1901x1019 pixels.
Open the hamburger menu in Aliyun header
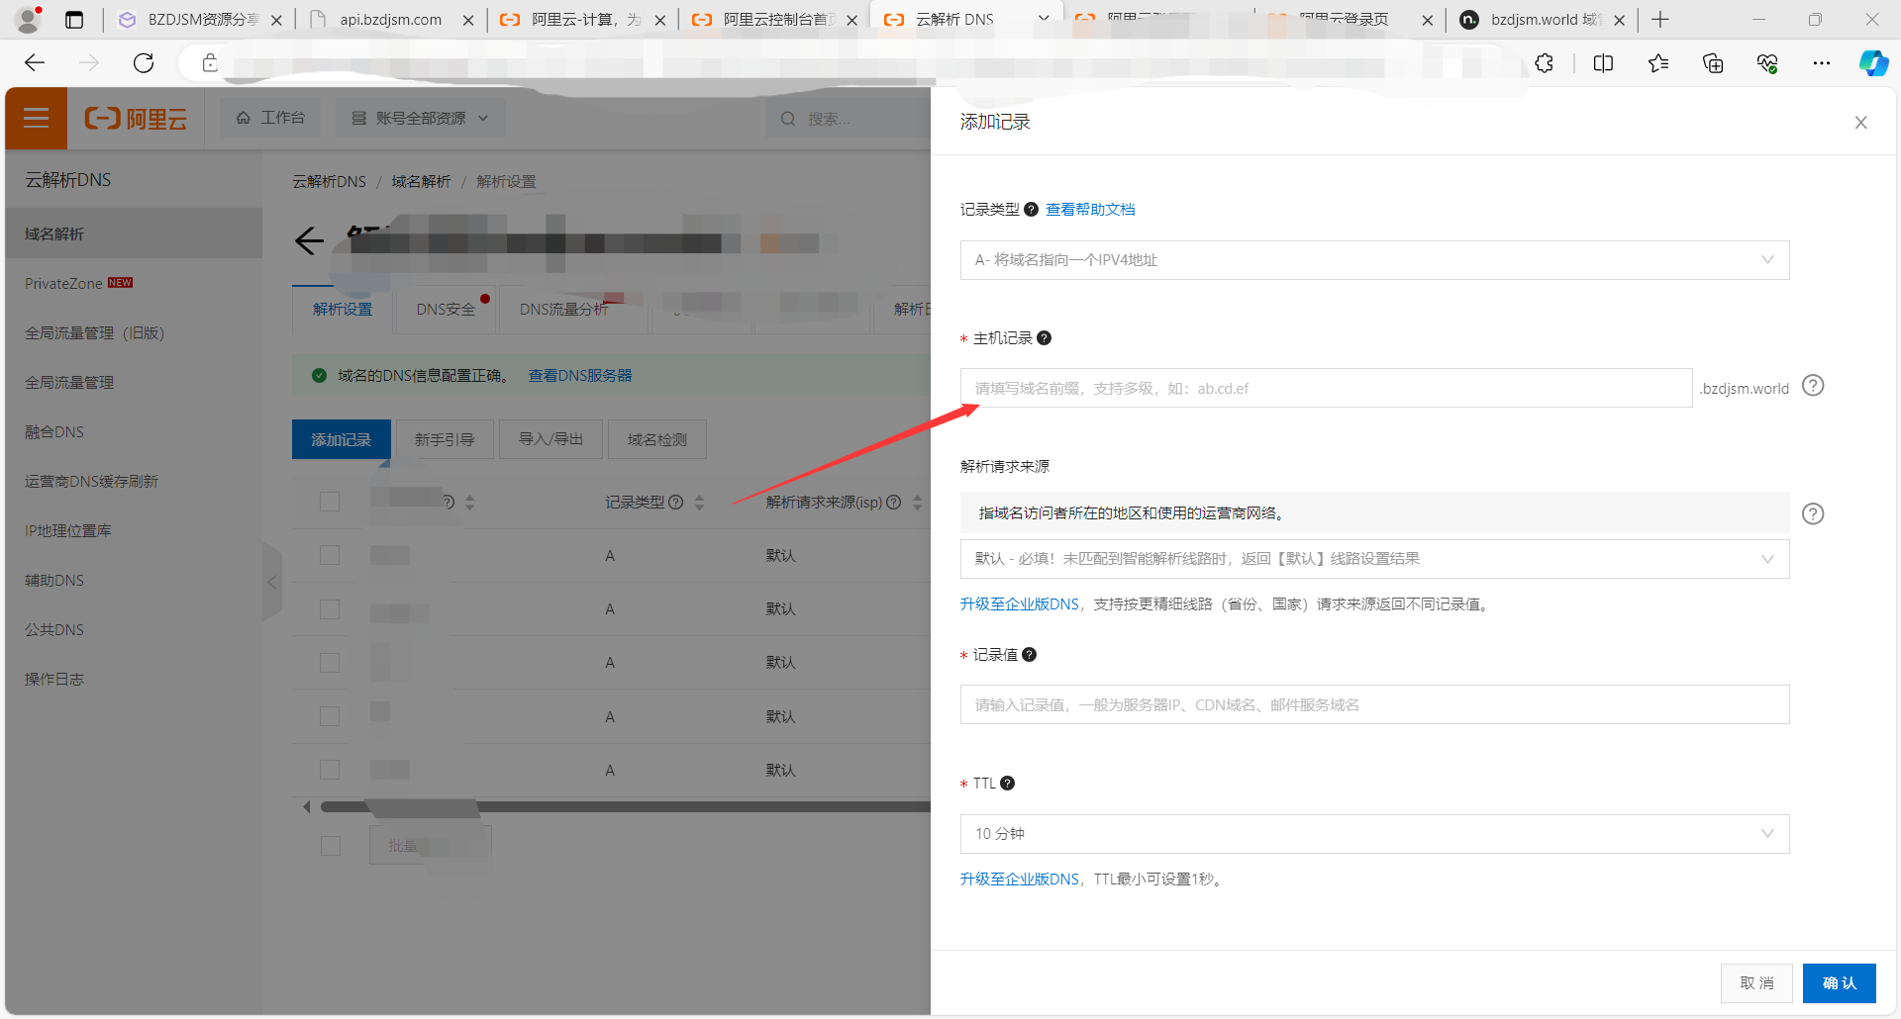coord(36,119)
